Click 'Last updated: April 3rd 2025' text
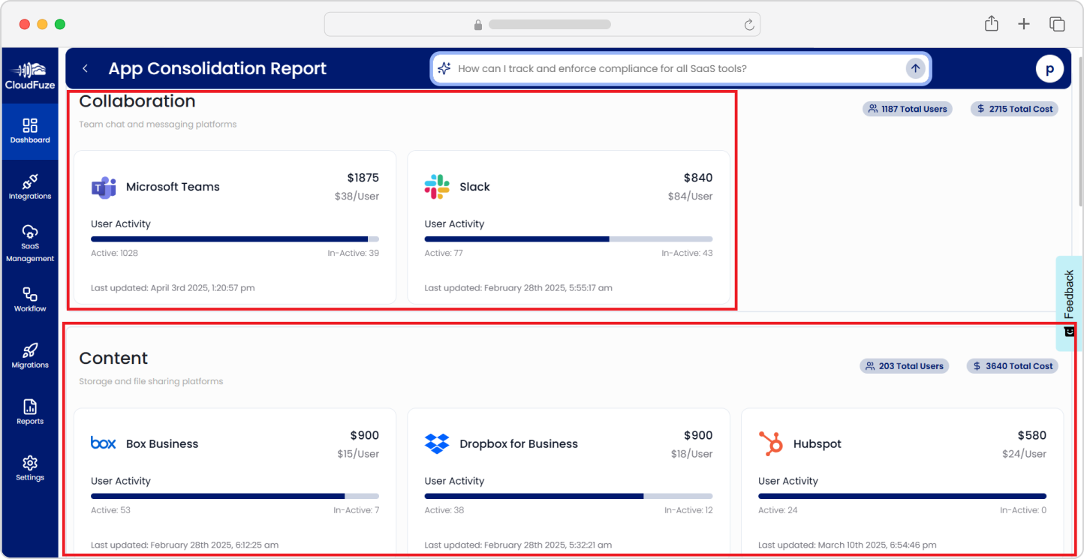Screen dimensions: 1084x559 pyautogui.click(x=173, y=288)
